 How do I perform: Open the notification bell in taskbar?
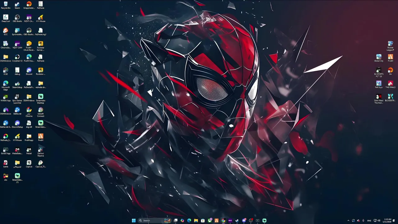click(x=394, y=221)
